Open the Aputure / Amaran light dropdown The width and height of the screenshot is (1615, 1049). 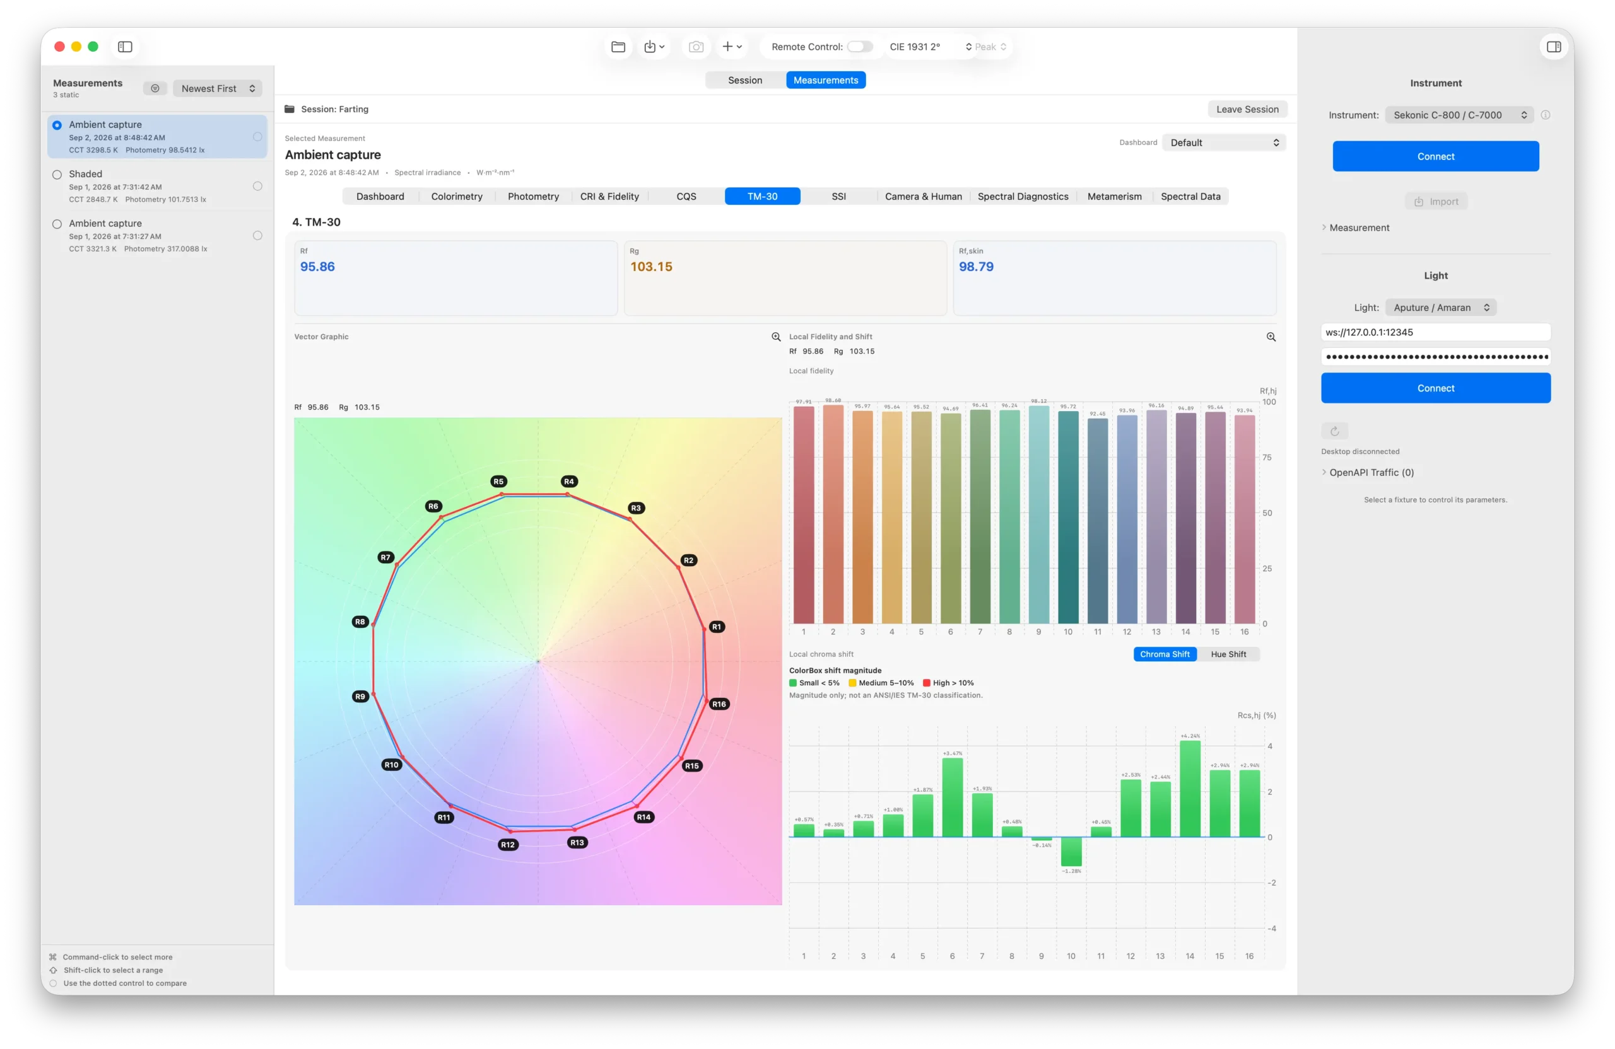1441,308
